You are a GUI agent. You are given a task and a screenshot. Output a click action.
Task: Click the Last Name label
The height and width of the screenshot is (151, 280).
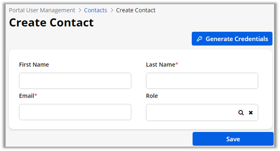(160, 65)
